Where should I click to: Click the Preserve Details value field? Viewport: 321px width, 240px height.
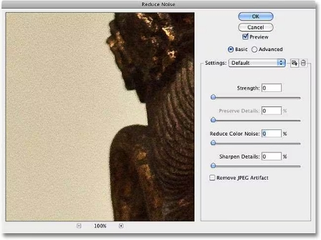(x=272, y=111)
